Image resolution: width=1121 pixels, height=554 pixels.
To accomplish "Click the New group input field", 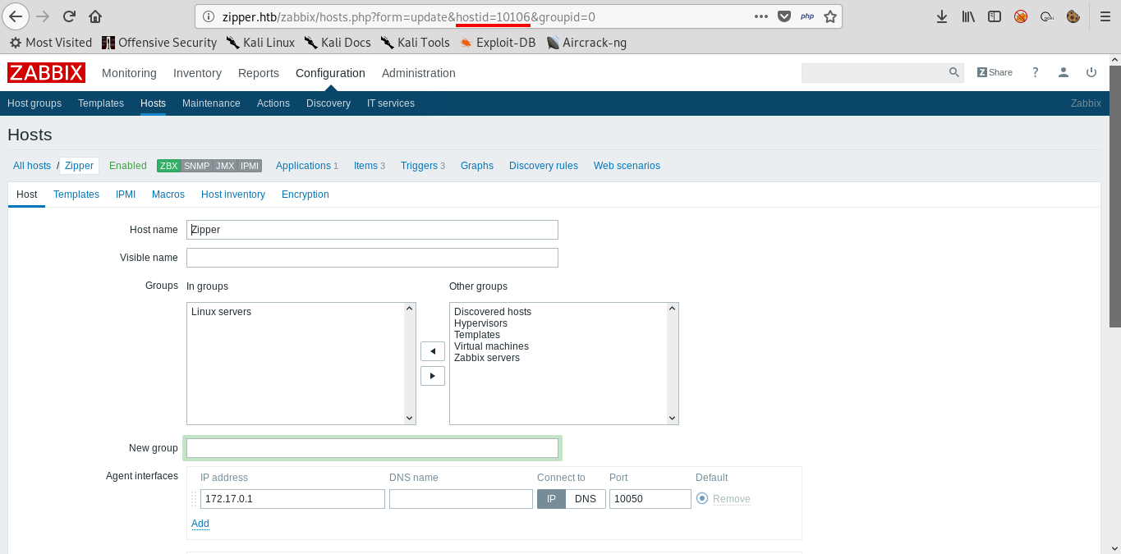I will point(372,448).
